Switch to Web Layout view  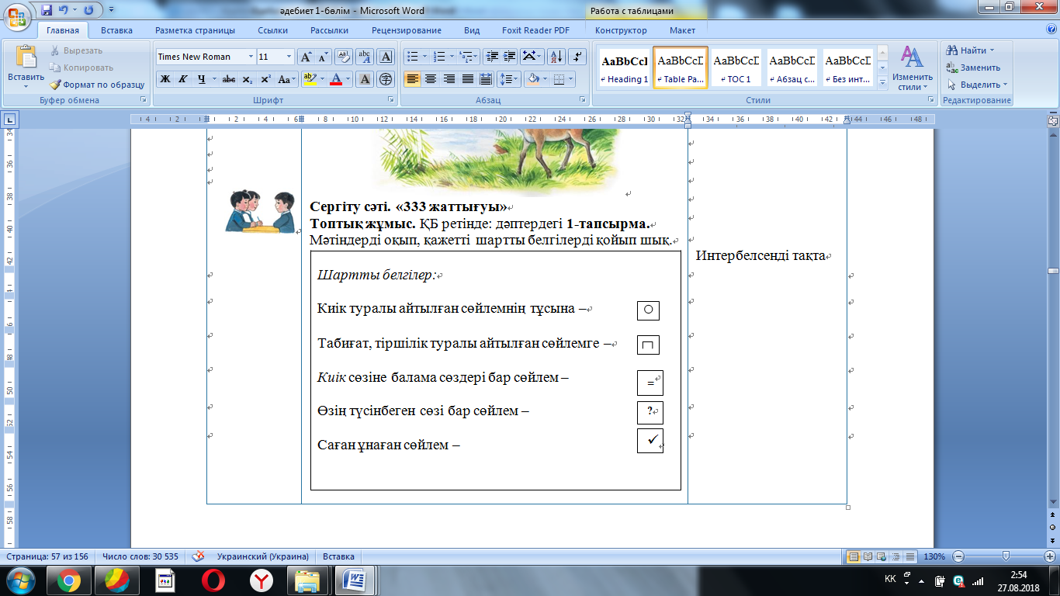(x=881, y=556)
